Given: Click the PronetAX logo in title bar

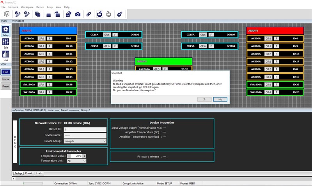Looking at the screenshot, I should coord(2,2).
